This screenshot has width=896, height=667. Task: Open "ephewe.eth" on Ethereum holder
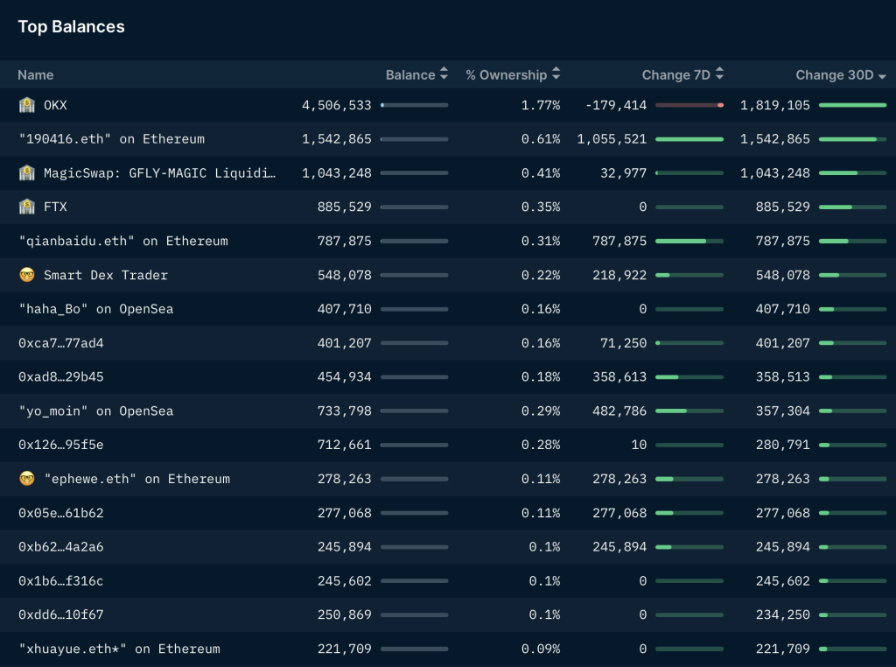[x=137, y=479]
